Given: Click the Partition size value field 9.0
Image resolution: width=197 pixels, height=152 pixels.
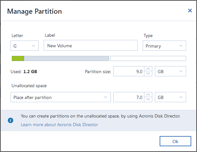Looking at the screenshot, I should [x=129, y=71].
